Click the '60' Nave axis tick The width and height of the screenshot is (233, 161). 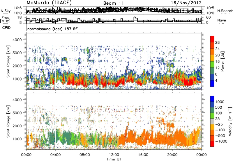tap(208, 17)
